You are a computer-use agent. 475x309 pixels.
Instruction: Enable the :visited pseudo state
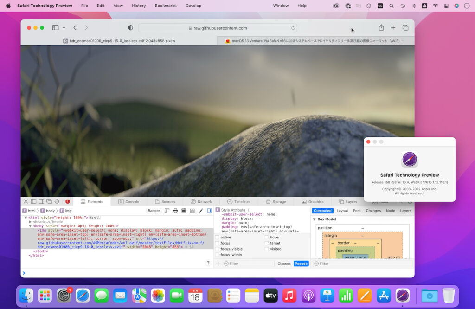point(267,249)
